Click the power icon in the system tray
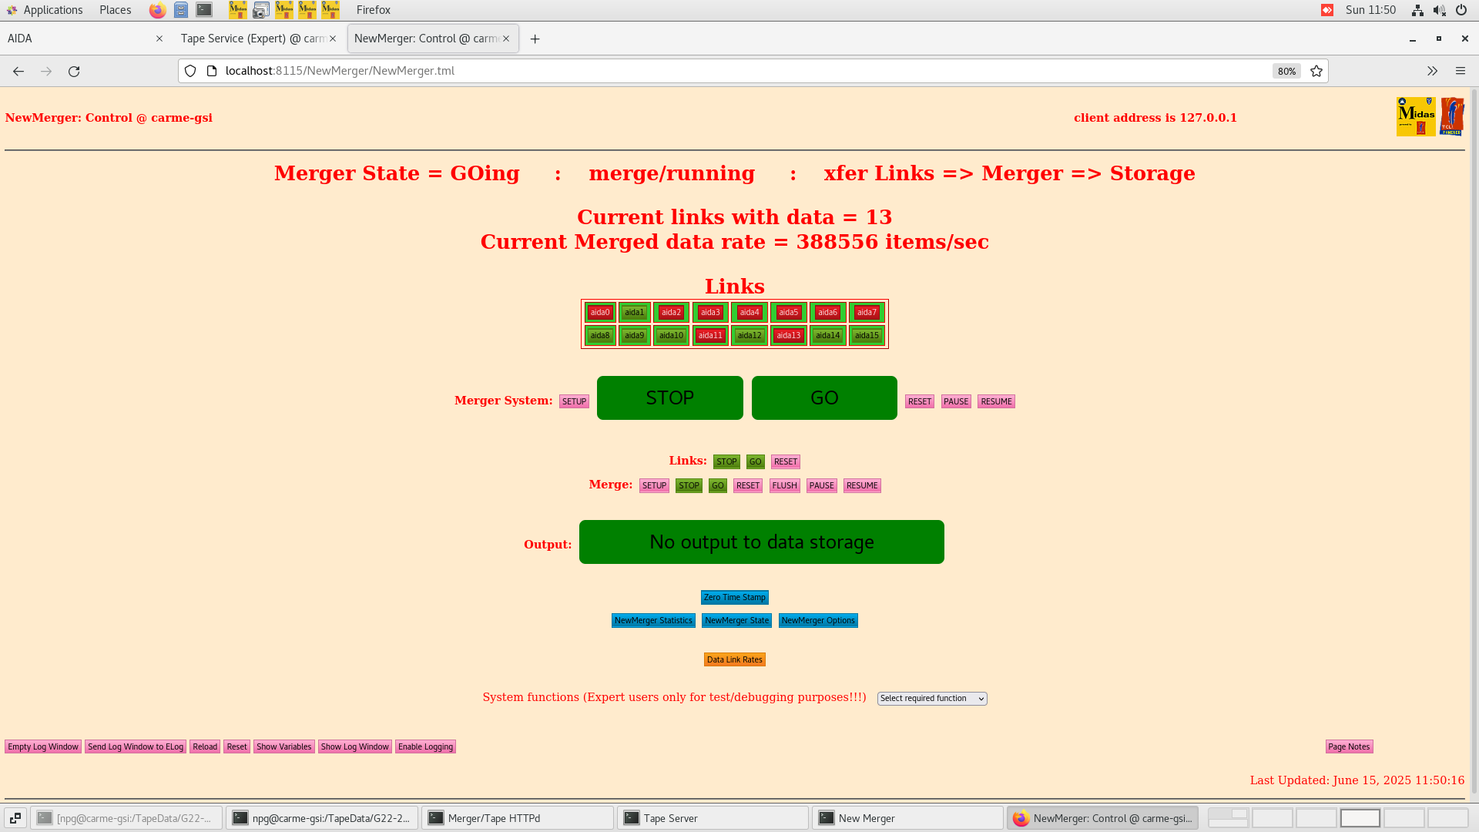The height and width of the screenshot is (832, 1479). 1462,10
